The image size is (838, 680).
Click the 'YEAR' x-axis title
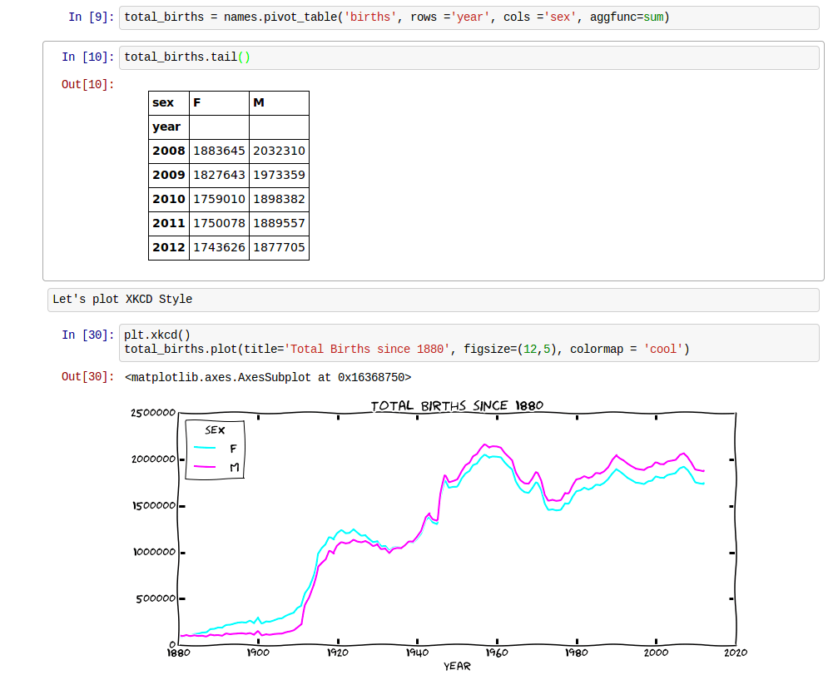pyautogui.click(x=457, y=667)
